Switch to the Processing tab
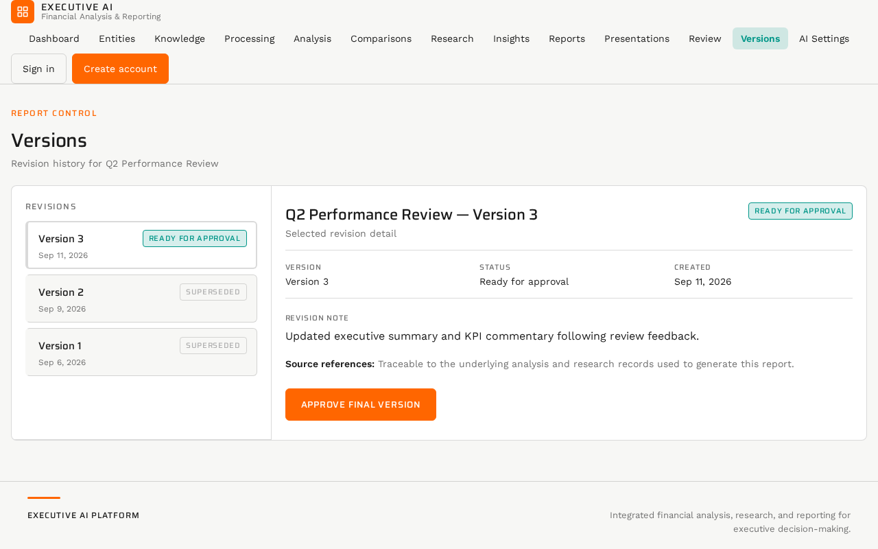Image resolution: width=878 pixels, height=549 pixels. point(250,38)
